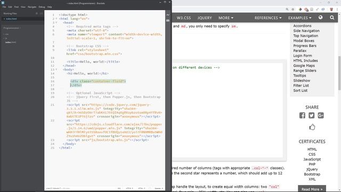Screen dimensions: 341x192
Task: Click the split view icon beside Working Files
Action: (41, 13)
